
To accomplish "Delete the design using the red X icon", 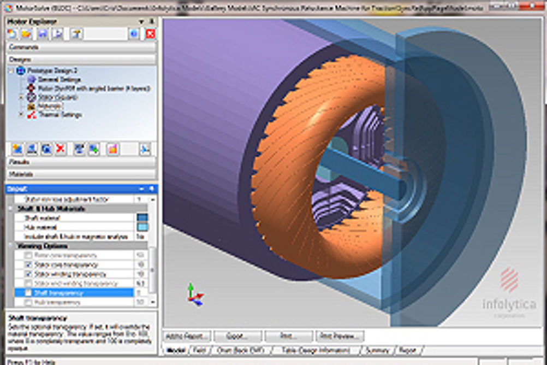I will click(x=61, y=149).
